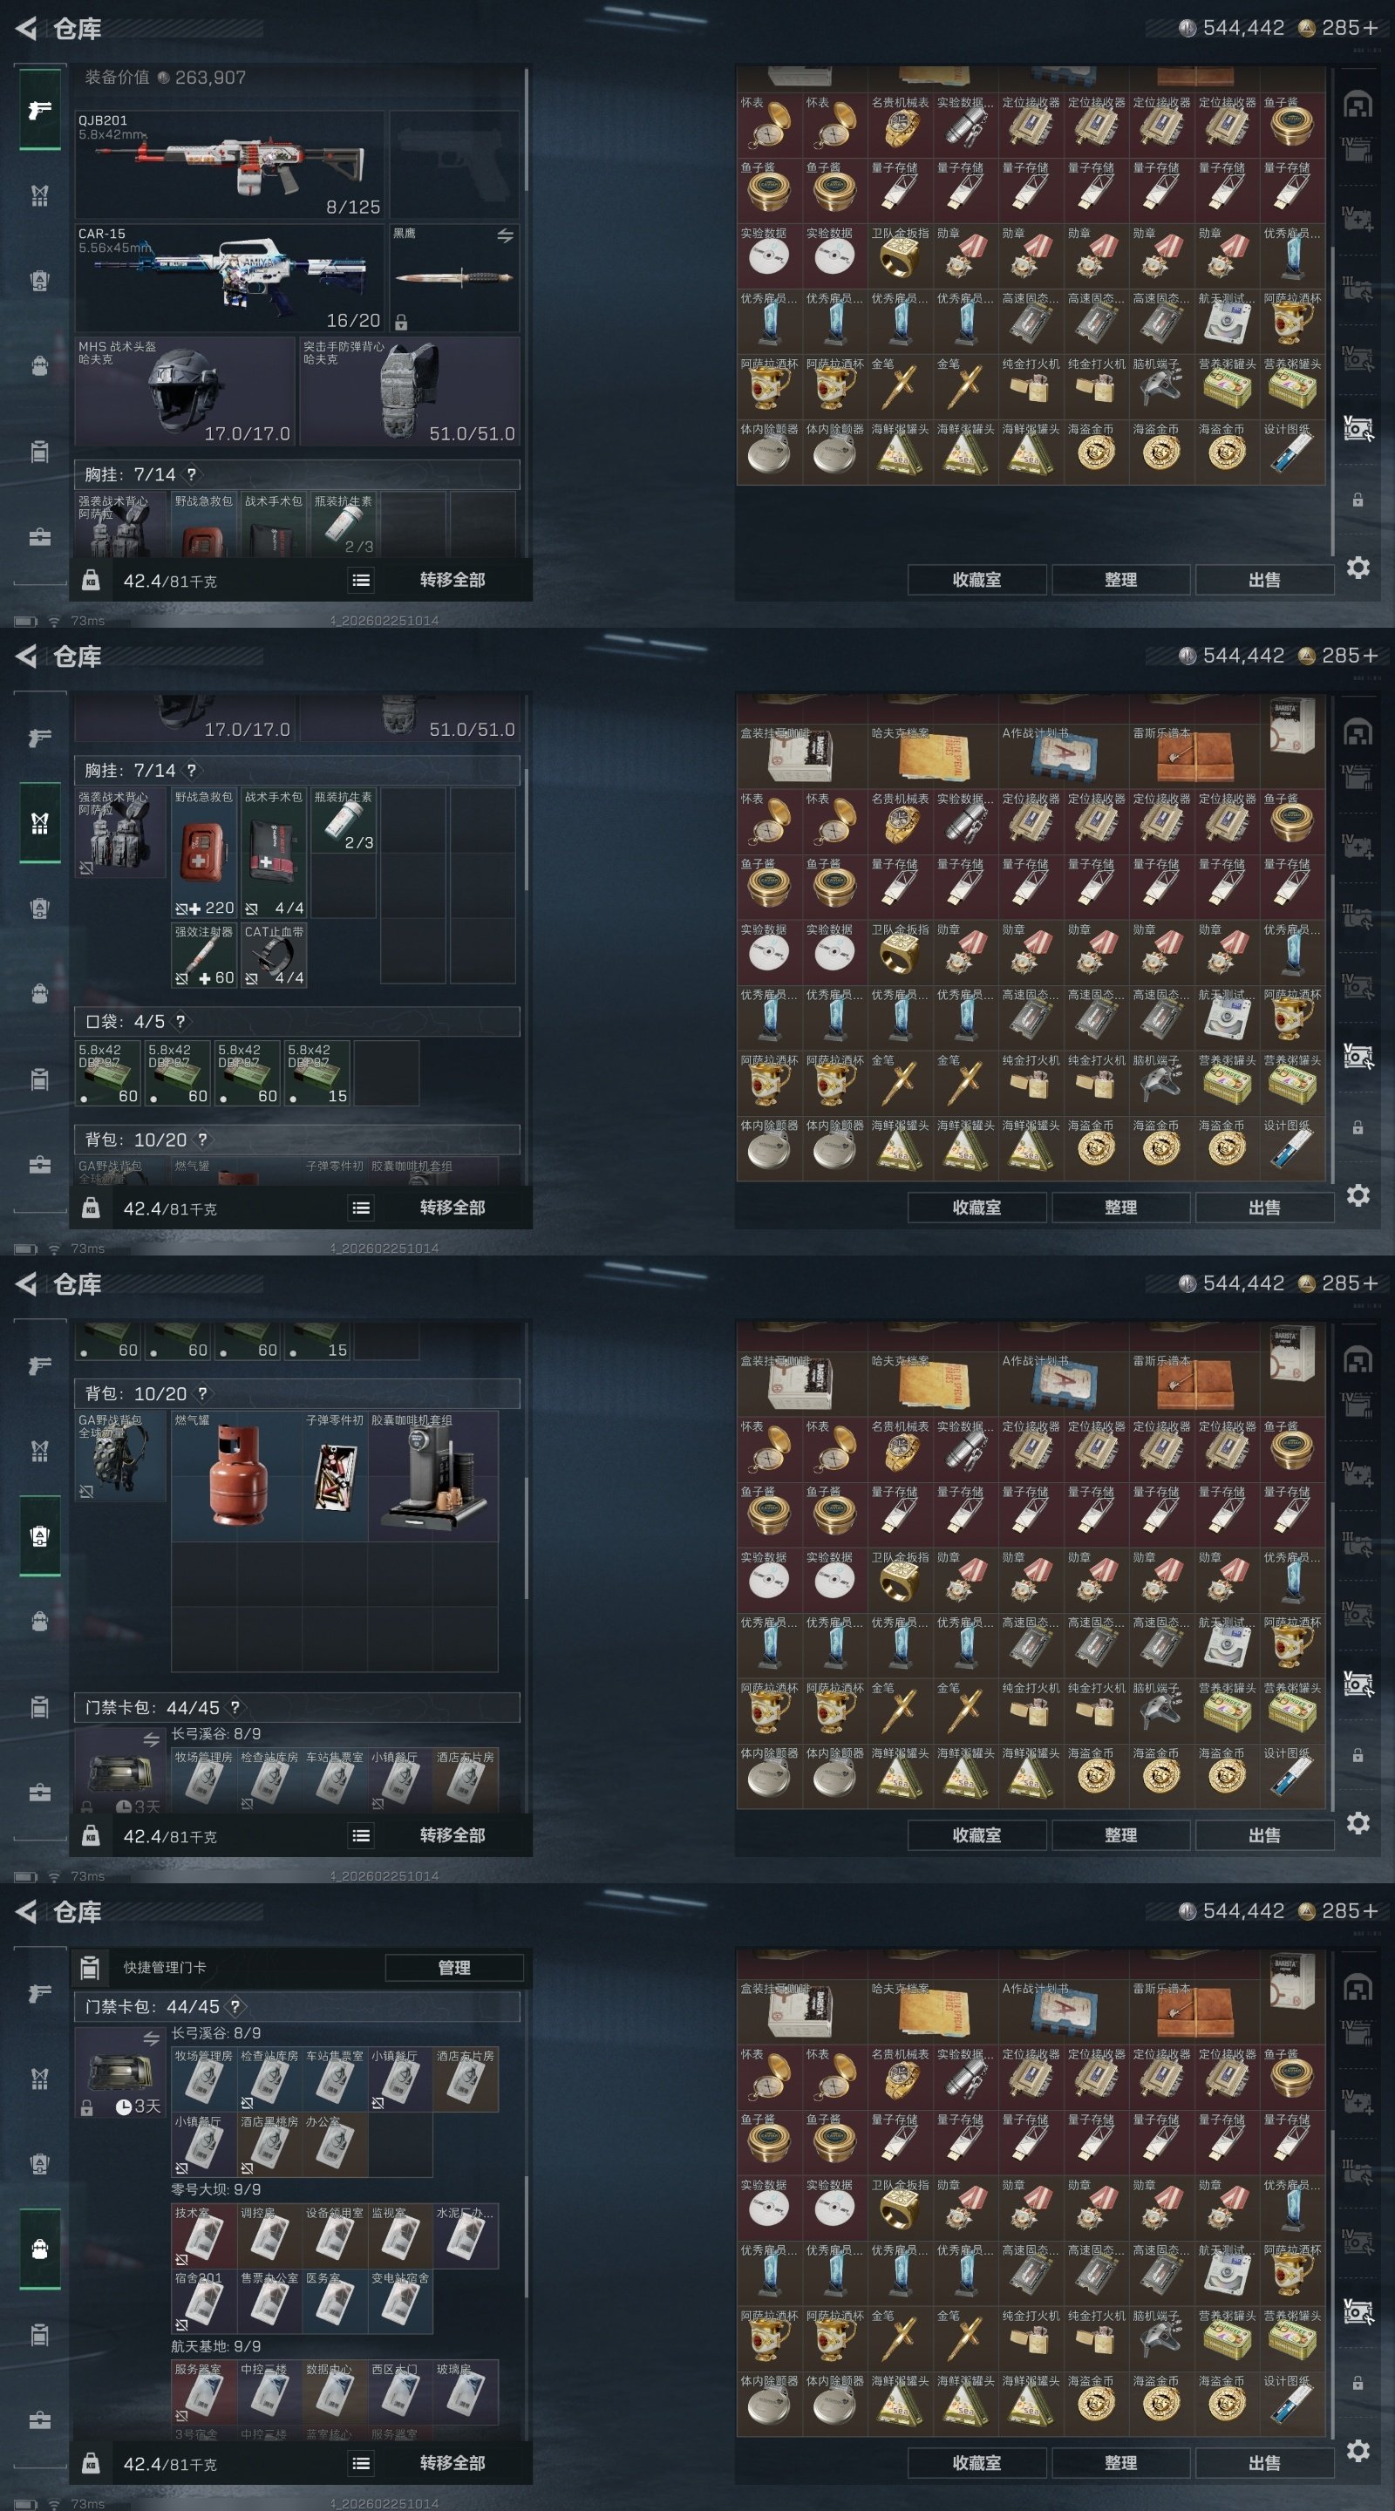The width and height of the screenshot is (1395, 2511).
Task: Click lock icon on 黑鹰 knife slot
Action: tap(401, 322)
